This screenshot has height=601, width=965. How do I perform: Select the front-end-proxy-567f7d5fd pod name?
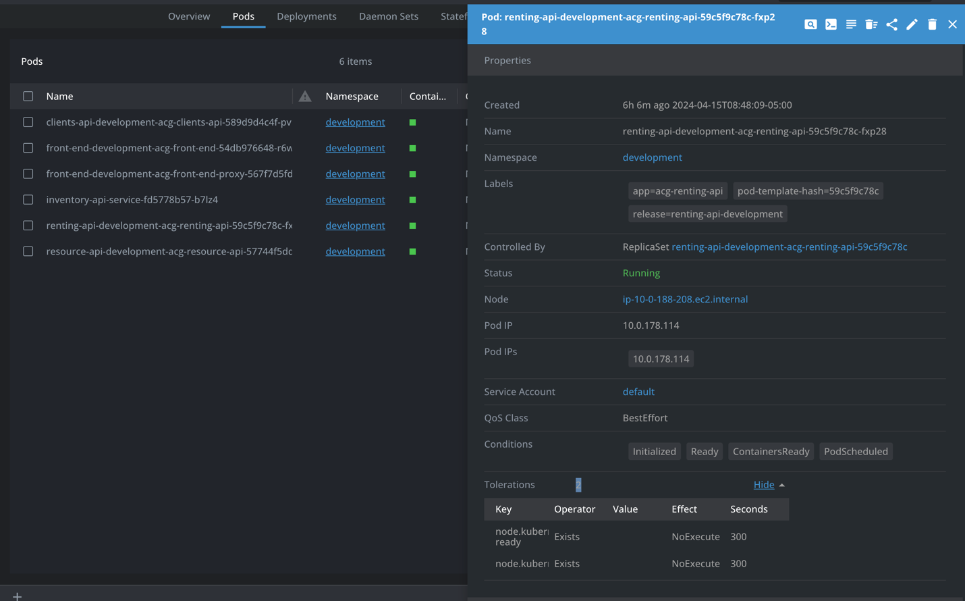tap(169, 174)
